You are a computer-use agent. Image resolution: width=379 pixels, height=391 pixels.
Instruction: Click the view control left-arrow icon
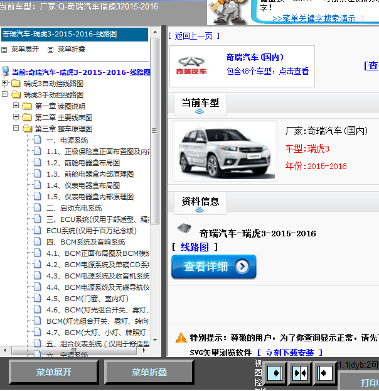pyautogui.click(x=325, y=373)
